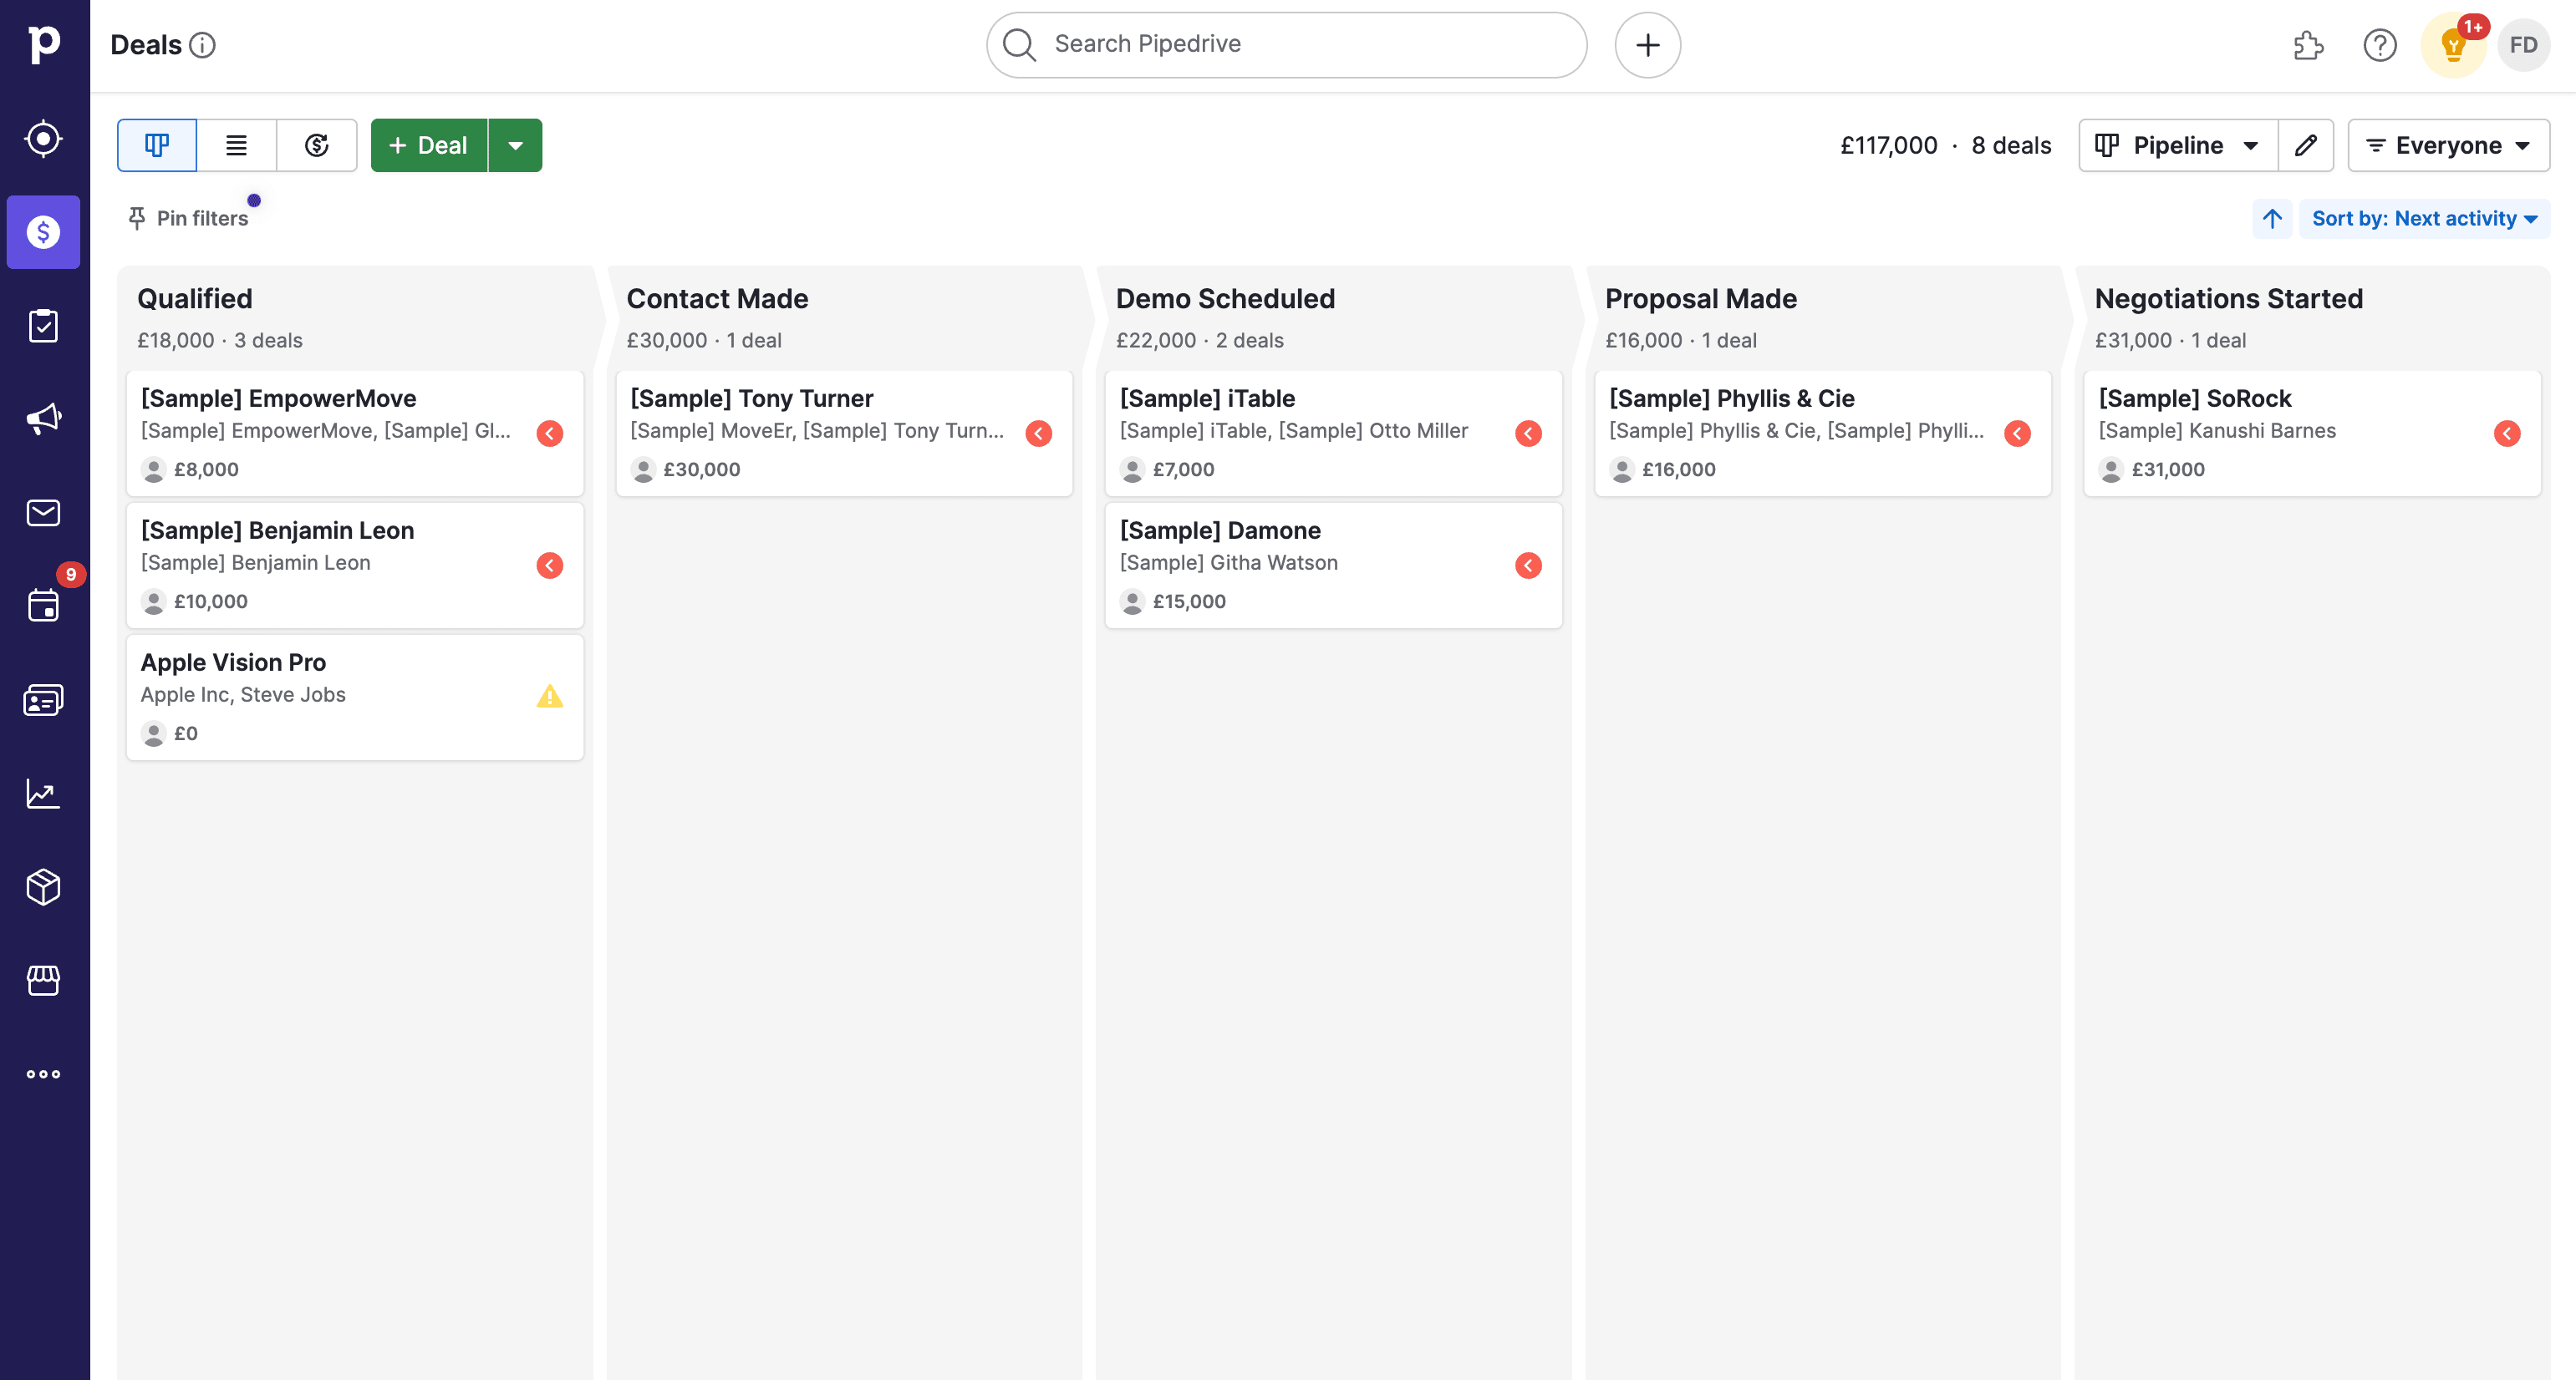Screen dimensions: 2576x1380
Task: Toggle the sort direction arrow
Action: click(x=2271, y=218)
